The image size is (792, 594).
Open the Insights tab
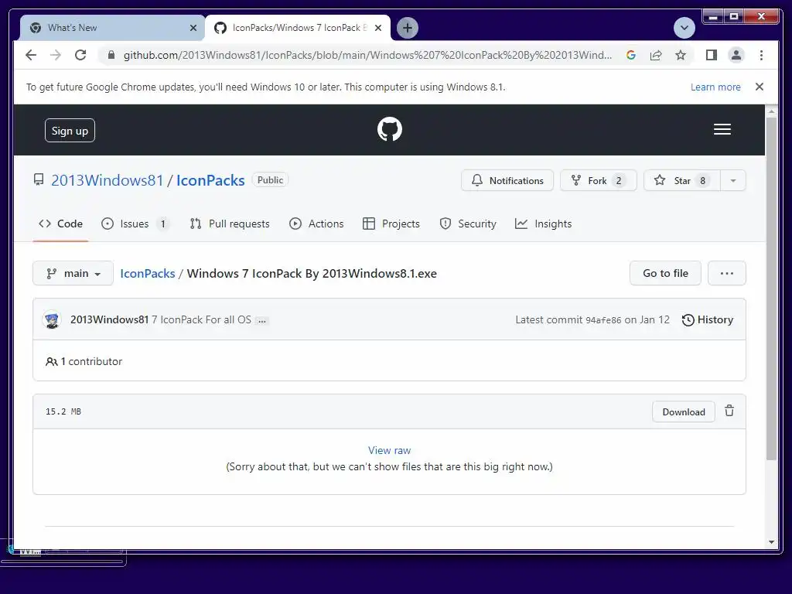point(544,224)
